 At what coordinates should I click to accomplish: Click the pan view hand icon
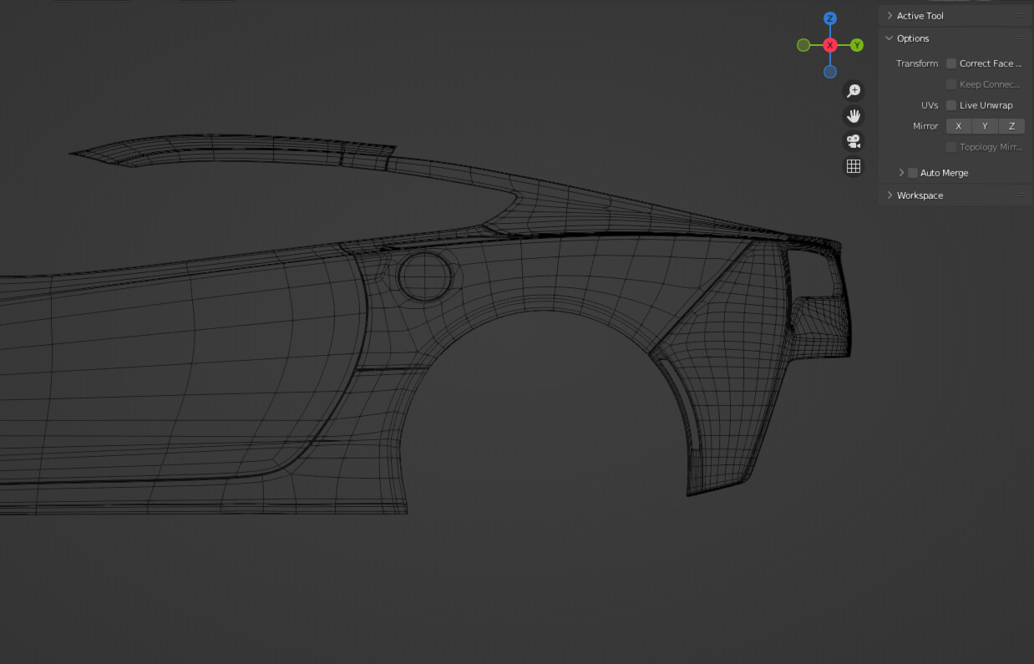[853, 115]
